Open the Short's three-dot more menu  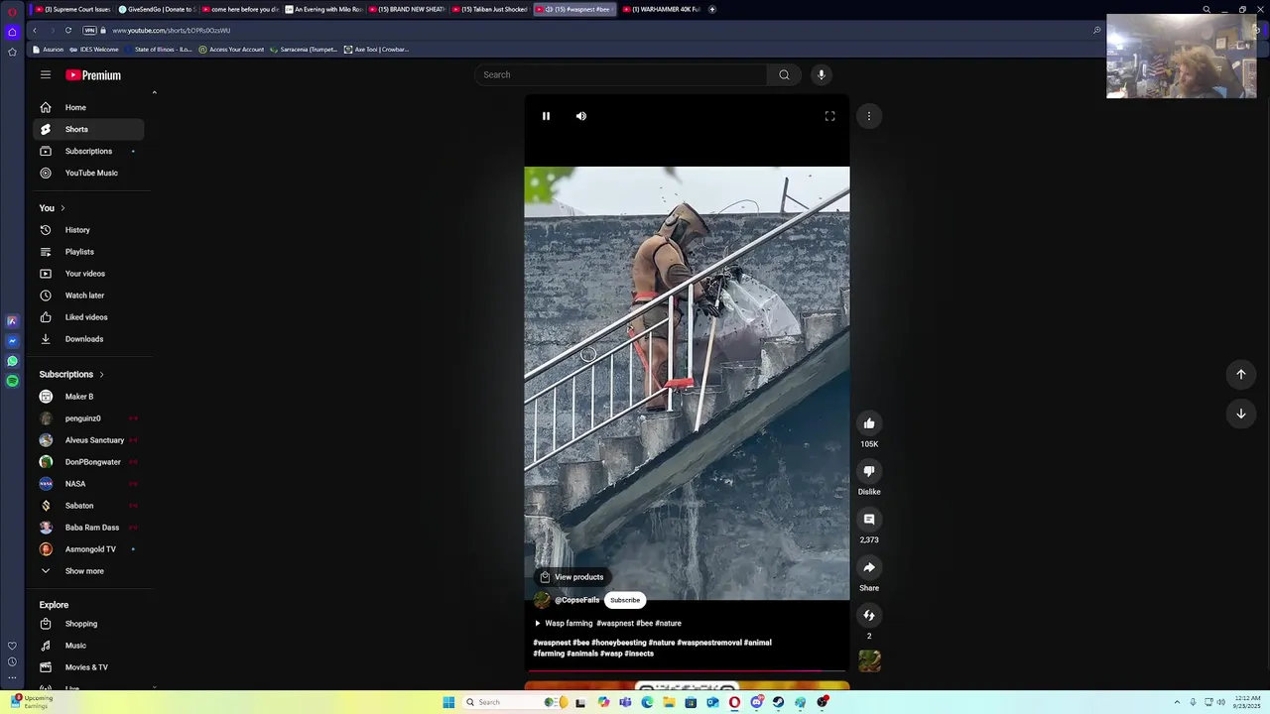(869, 116)
